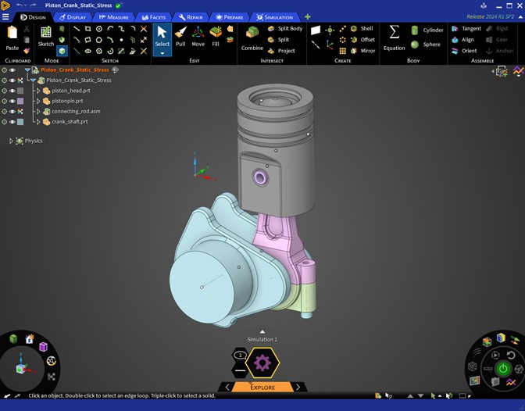
Task: Click the Explore stage button
Action: tap(262, 388)
